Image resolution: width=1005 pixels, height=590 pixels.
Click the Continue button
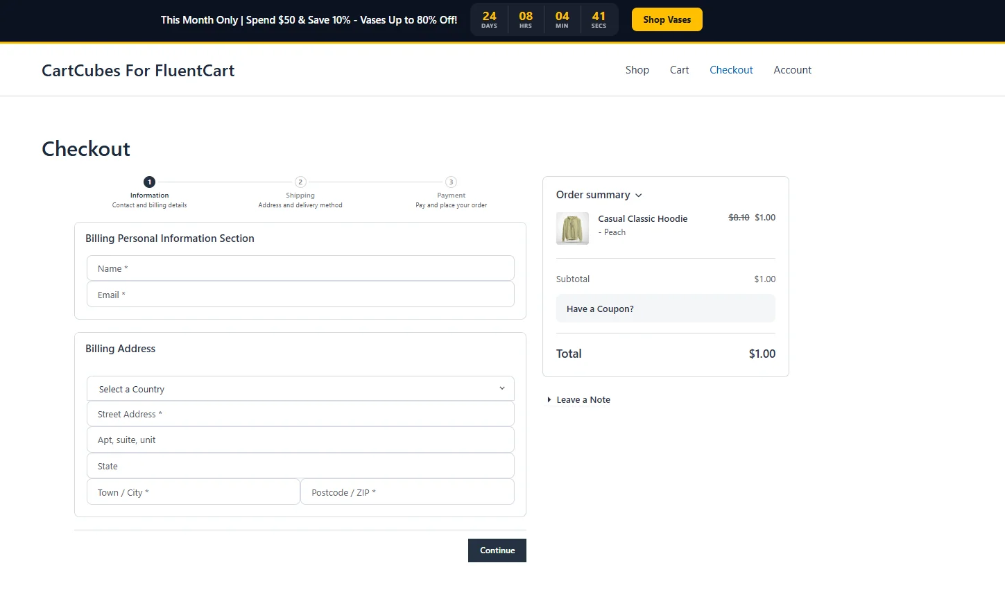coord(497,550)
